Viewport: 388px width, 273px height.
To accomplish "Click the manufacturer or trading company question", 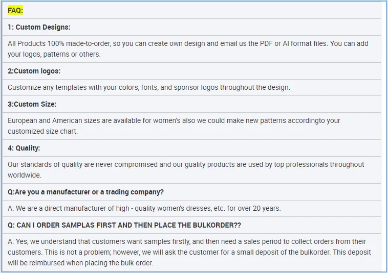I will click(x=85, y=192).
